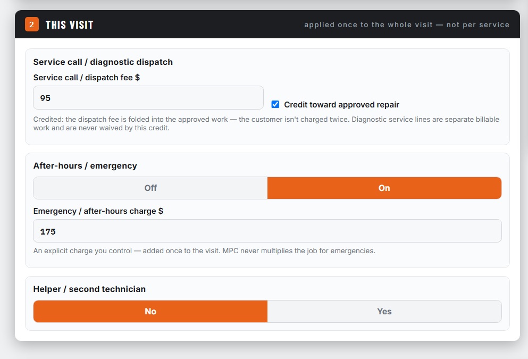
Task: Click the 'applied once to the whole visit' note
Action: [x=407, y=25]
